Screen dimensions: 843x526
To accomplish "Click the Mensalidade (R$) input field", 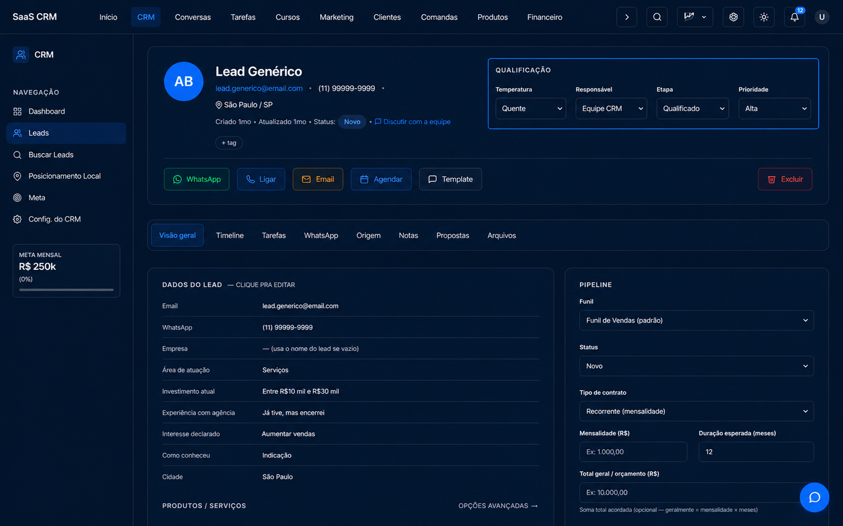I will click(x=633, y=452).
